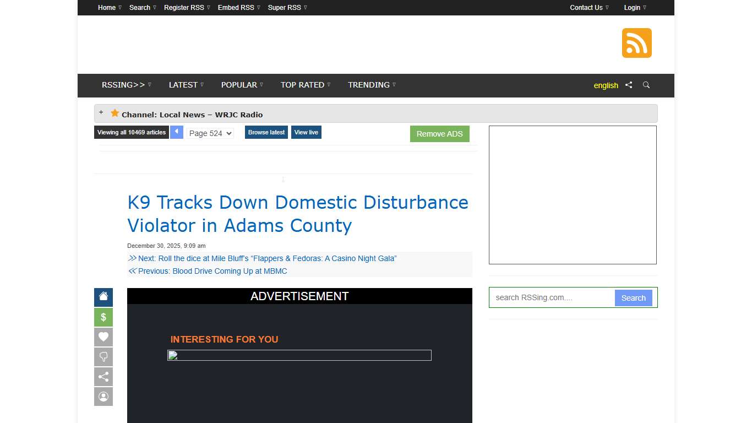752x423 pixels.
Task: Open the Page 524 dropdown
Action: (210, 133)
